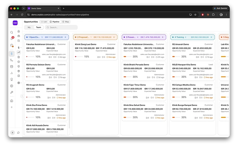Open notifications bell with red badge

tap(12, 39)
